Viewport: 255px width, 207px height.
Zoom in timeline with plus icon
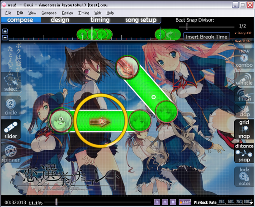[x=5, y=31]
